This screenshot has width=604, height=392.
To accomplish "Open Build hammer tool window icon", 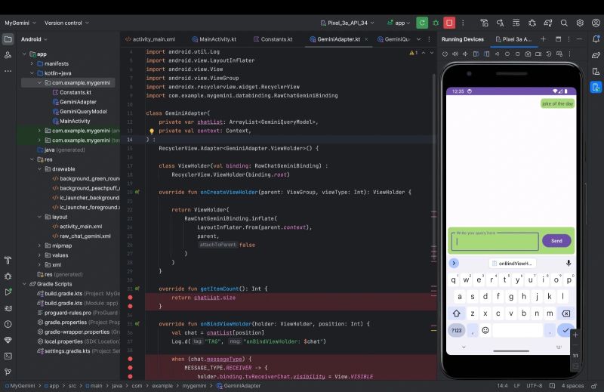I will [x=8, y=260].
